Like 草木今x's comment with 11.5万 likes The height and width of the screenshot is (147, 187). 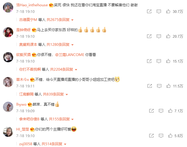coord(168,86)
